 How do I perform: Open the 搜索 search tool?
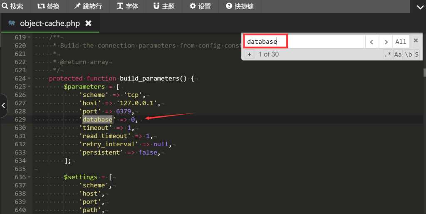[12, 6]
